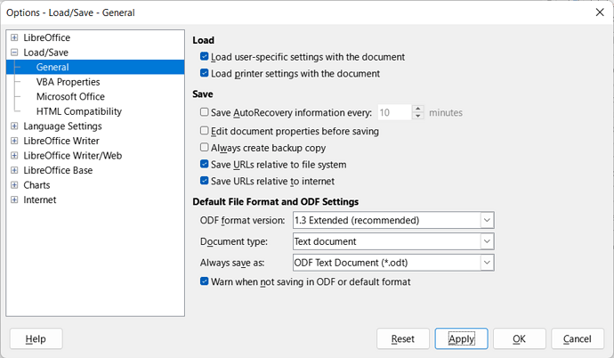Screen dimensions: 614x358
Task: Enable Edit document properties before saving
Action: 204,130
